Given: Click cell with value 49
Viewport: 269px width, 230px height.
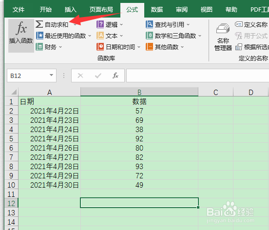Looking at the screenshot, I should coord(139,185).
